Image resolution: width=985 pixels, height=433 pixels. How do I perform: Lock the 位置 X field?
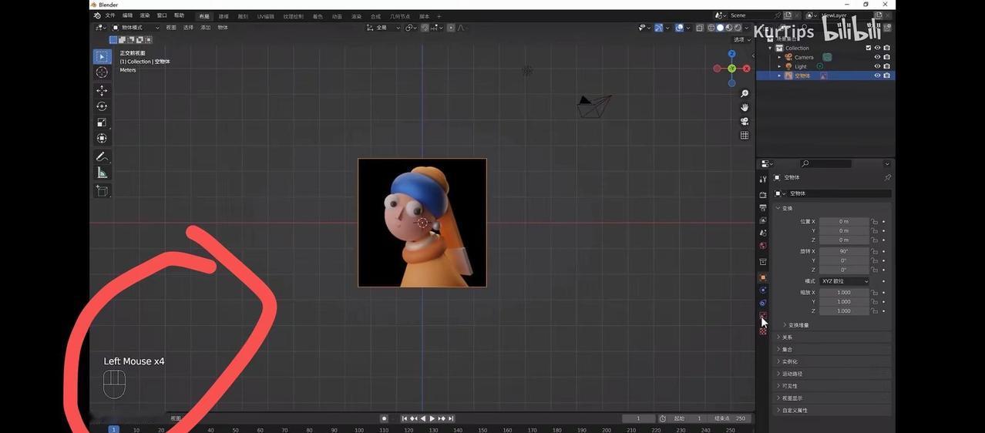(x=875, y=221)
